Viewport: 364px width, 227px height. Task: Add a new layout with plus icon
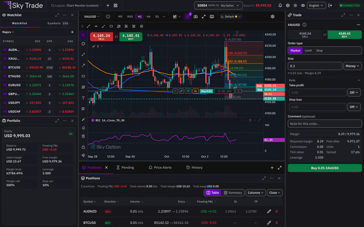(108, 5)
